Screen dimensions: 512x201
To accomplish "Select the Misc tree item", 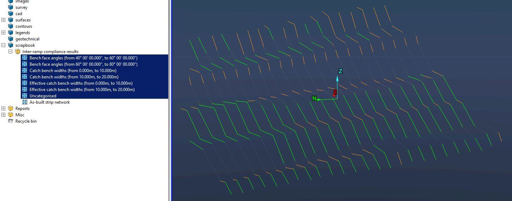I will pyautogui.click(x=20, y=115).
